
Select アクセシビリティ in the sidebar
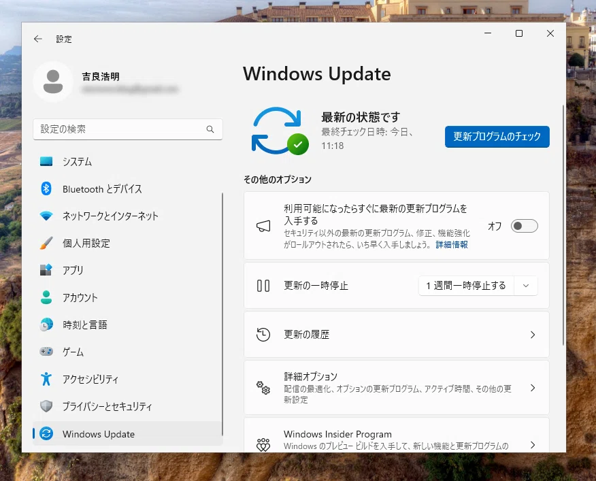click(127, 379)
